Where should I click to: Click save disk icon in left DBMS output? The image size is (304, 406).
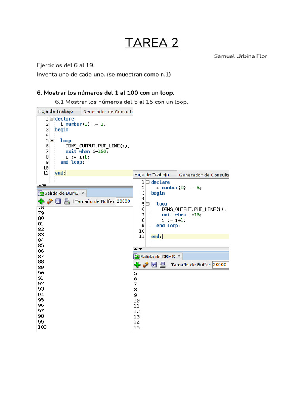click(58, 201)
